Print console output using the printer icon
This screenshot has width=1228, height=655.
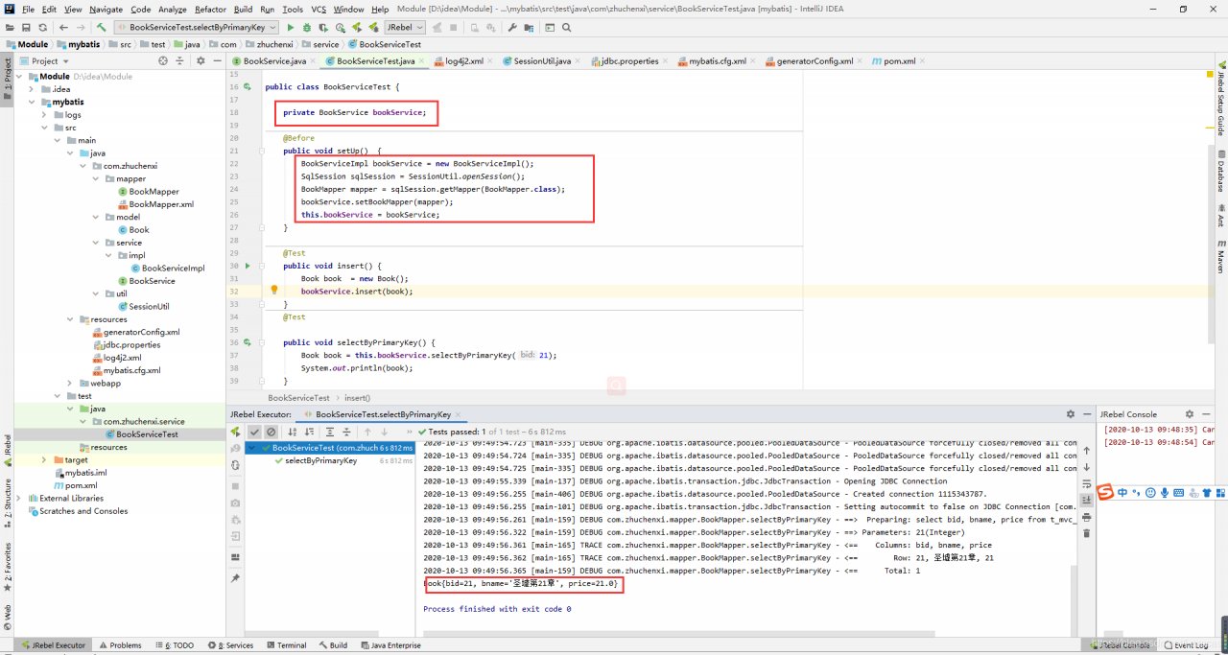(1086, 517)
